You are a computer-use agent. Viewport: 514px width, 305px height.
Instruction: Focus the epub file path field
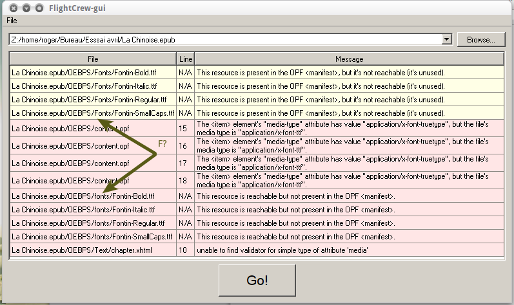pos(226,39)
